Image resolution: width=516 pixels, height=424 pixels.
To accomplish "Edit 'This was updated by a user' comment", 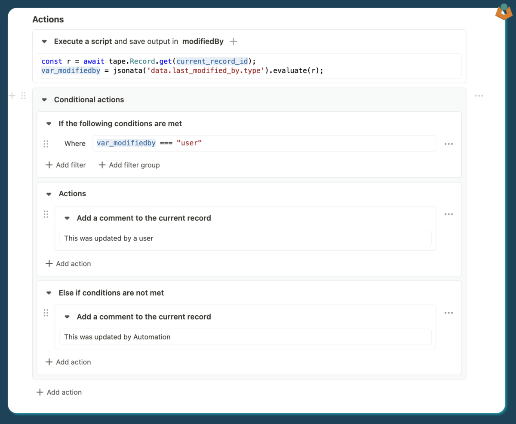I will click(x=245, y=238).
